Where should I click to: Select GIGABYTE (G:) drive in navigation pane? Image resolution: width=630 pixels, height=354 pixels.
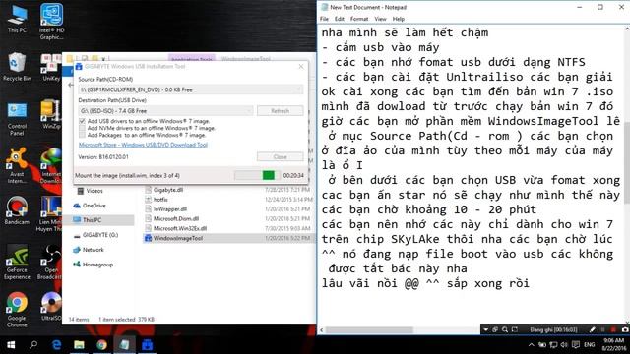[x=95, y=235]
